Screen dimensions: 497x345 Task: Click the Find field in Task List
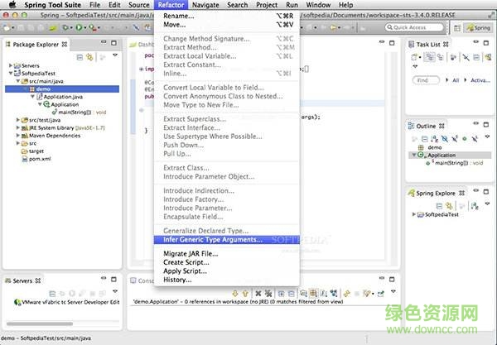point(426,80)
